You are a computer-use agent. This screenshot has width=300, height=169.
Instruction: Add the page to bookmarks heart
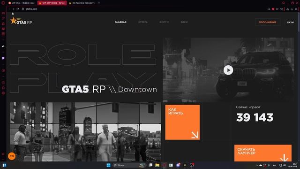point(281,9)
